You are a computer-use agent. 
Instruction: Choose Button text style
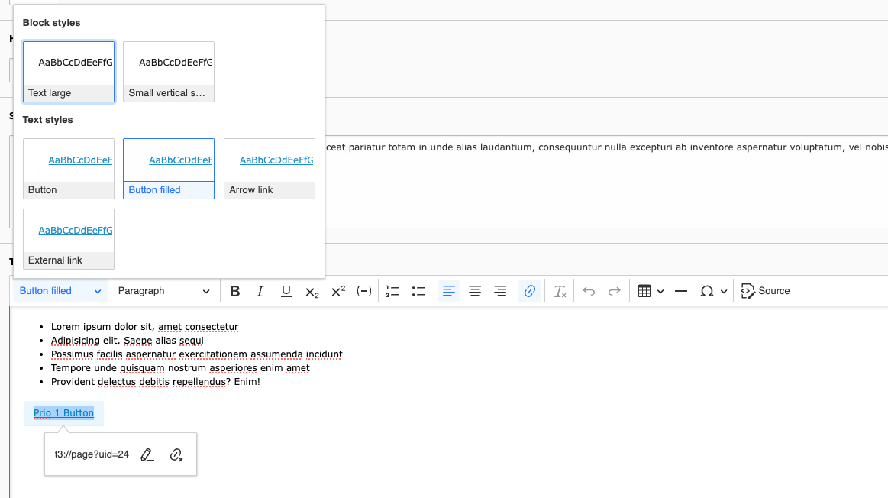69,169
